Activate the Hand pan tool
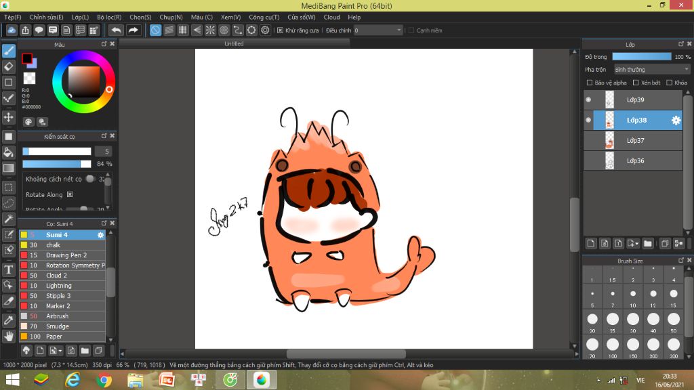Screen dimensions: 694x390 coord(9,336)
